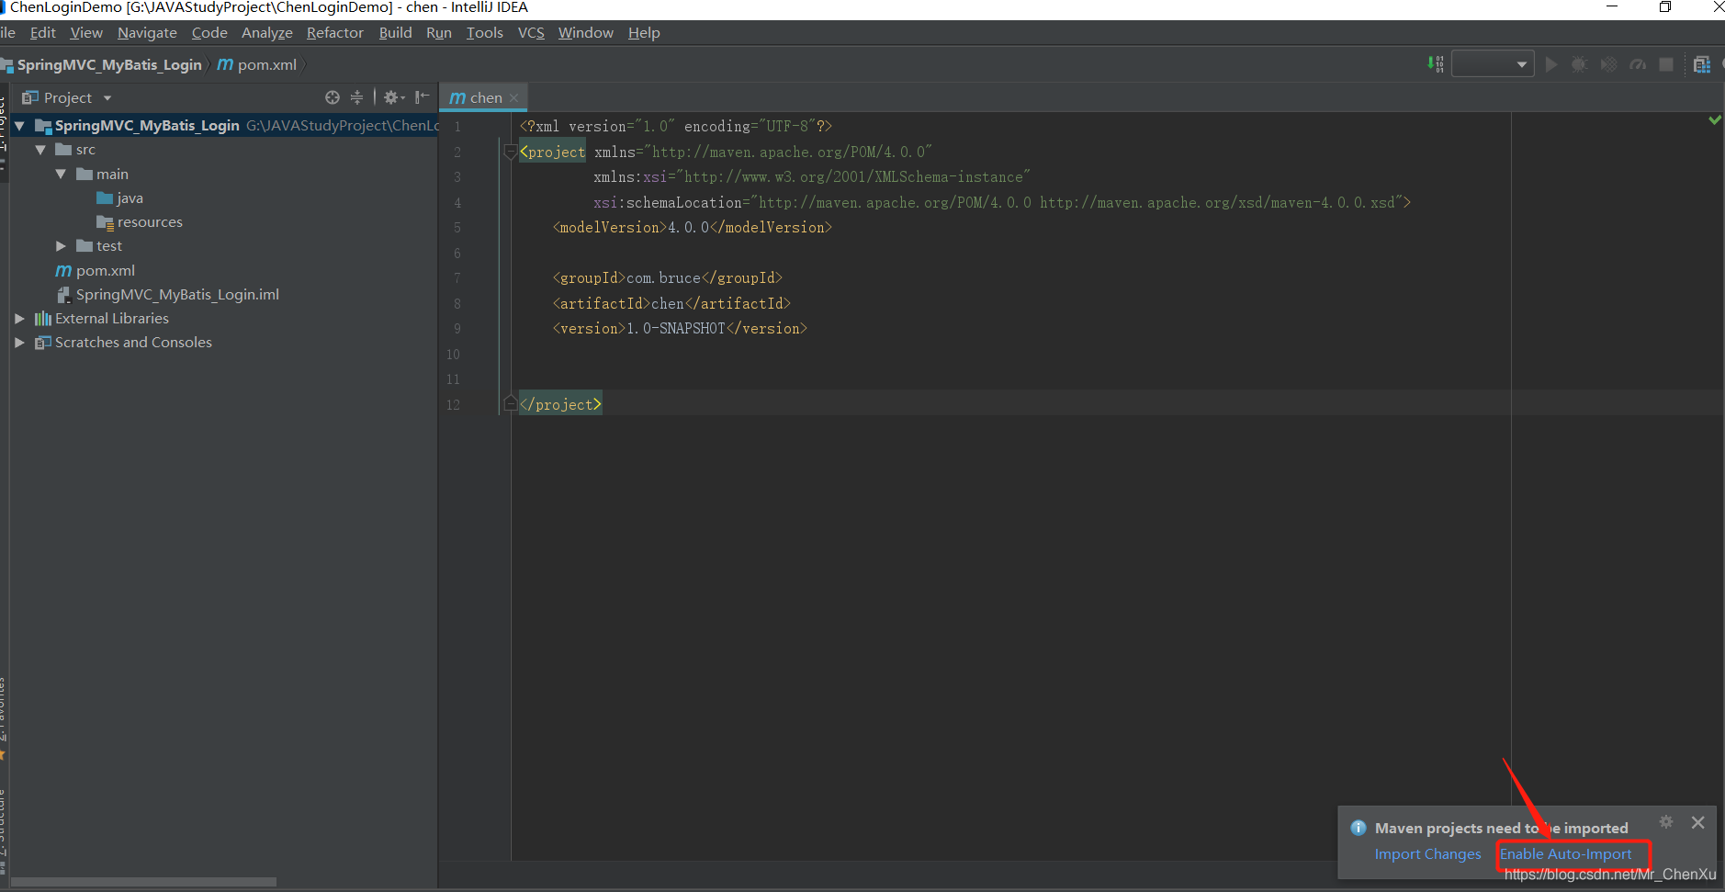Expand the test folder arrow

[61, 246]
